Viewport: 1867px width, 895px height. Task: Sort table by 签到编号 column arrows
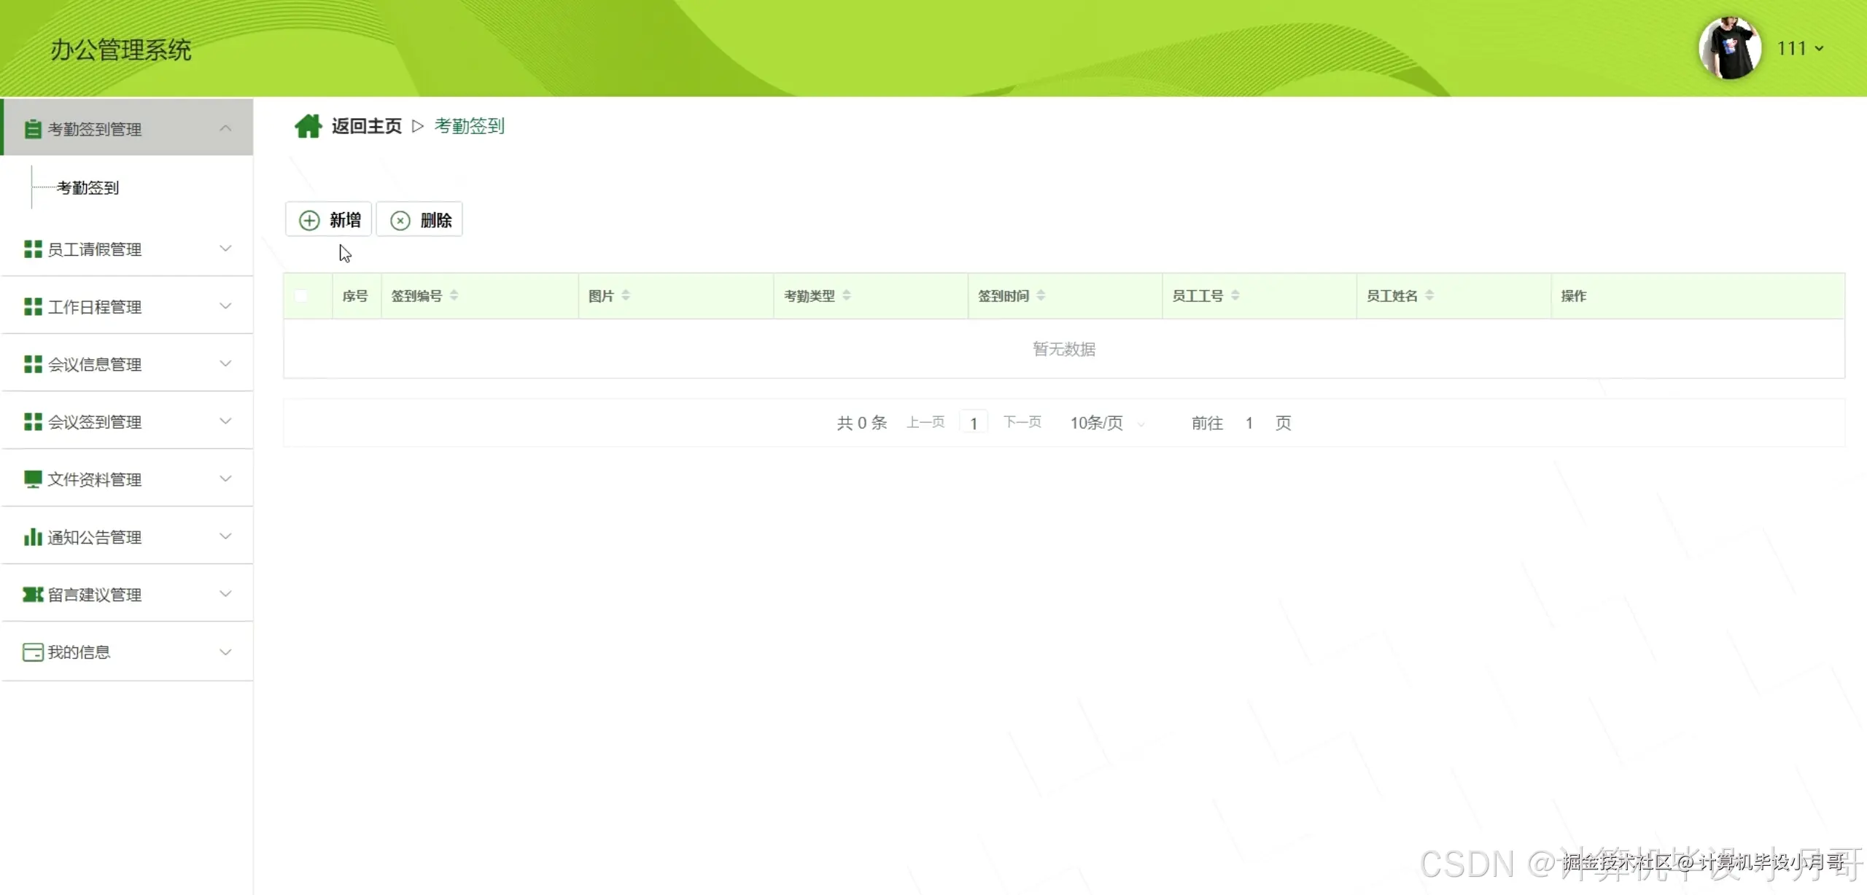click(x=454, y=295)
